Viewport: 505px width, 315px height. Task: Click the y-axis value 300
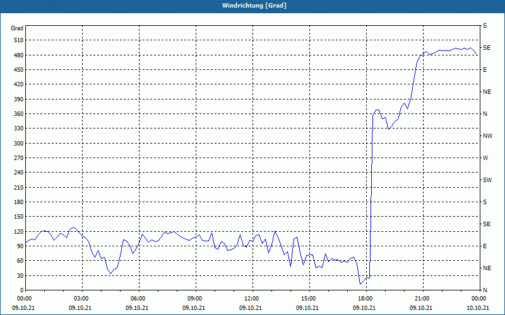click(19, 143)
